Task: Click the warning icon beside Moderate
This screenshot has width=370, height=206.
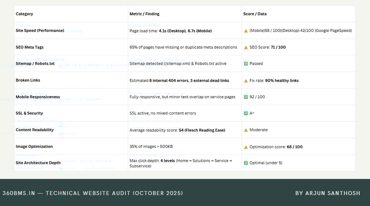Action: point(246,130)
